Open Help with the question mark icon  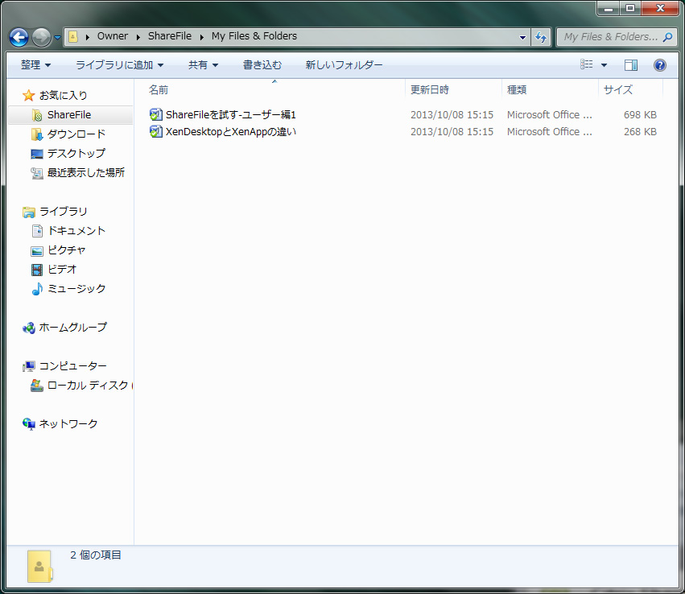point(660,65)
